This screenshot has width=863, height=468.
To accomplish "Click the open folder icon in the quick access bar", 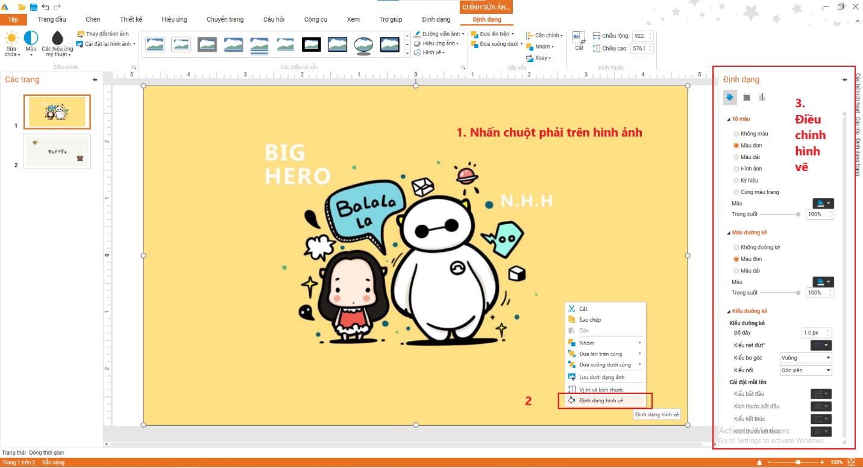I will tap(22, 7).
